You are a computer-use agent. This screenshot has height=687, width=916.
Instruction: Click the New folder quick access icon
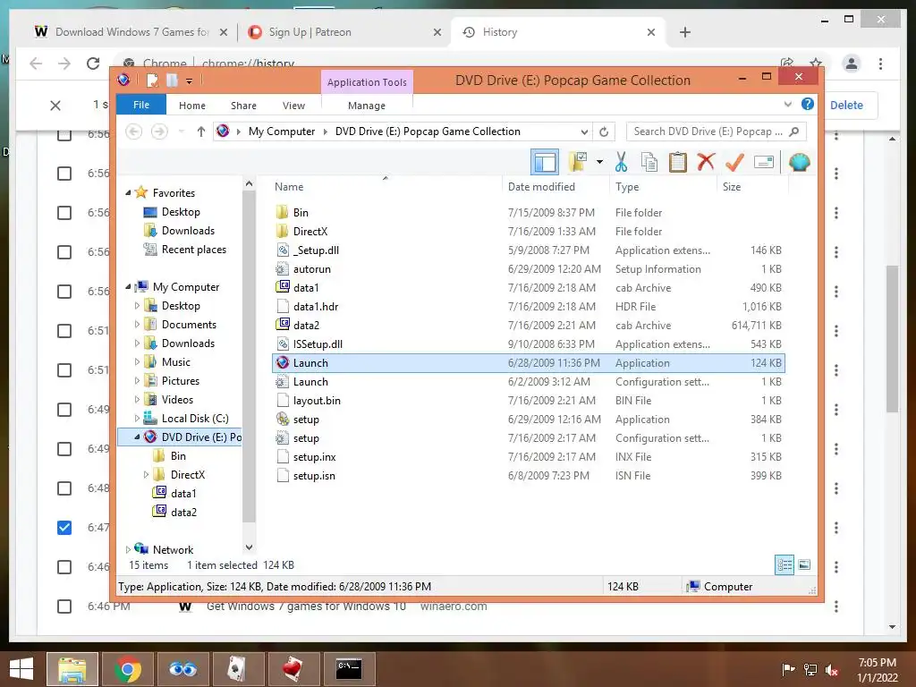tap(172, 80)
